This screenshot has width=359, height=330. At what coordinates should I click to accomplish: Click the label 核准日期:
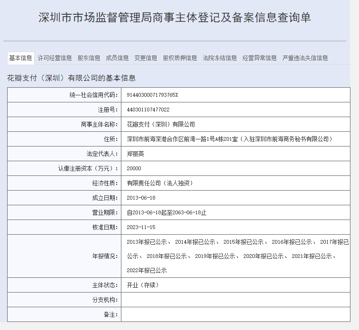pos(105,227)
